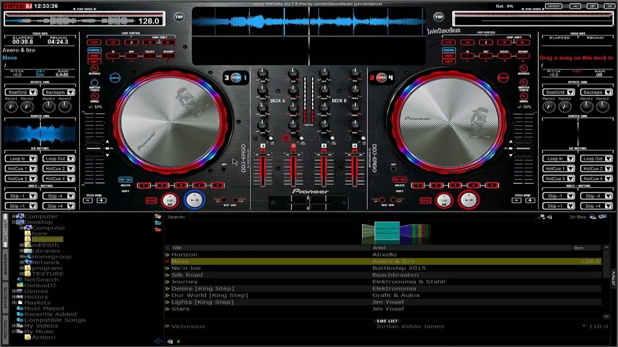Image resolution: width=618 pixels, height=347 pixels.
Task: Select the Recently Added folder
Action: click(x=50, y=314)
